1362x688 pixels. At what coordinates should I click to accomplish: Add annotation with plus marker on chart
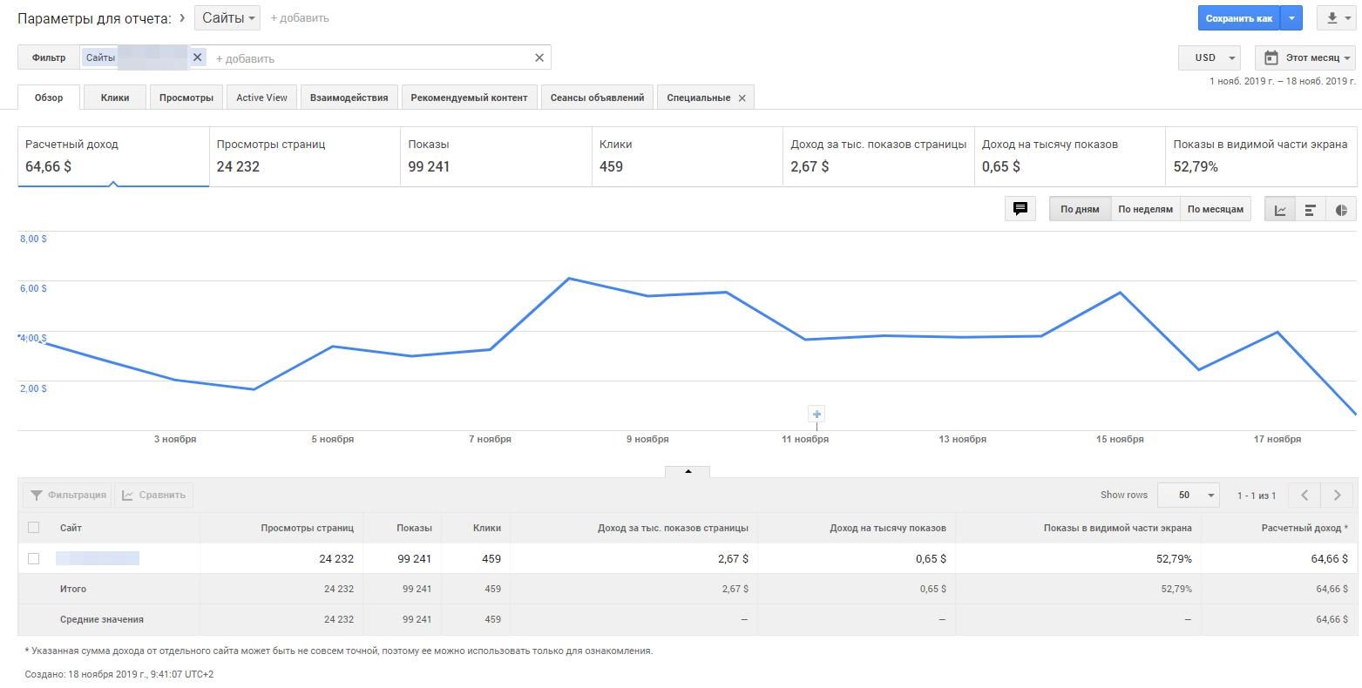tap(817, 414)
